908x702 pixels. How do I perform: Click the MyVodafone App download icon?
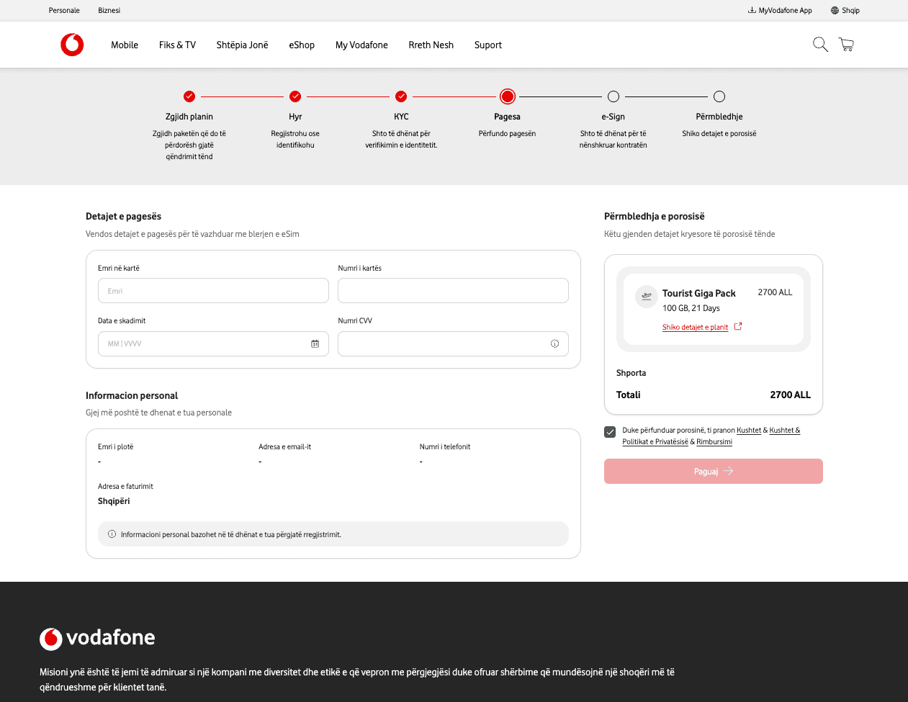click(x=752, y=10)
